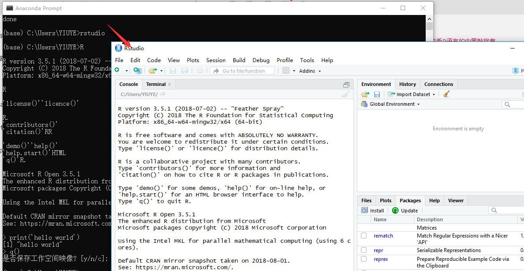Open the Global Environment dropdown
The height and width of the screenshot is (271, 524).
coord(390,104)
